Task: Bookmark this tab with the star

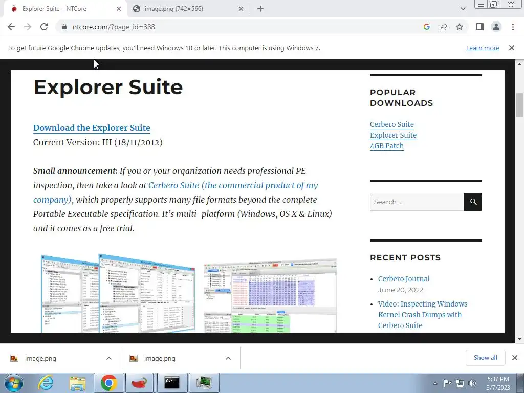Action: tap(460, 27)
